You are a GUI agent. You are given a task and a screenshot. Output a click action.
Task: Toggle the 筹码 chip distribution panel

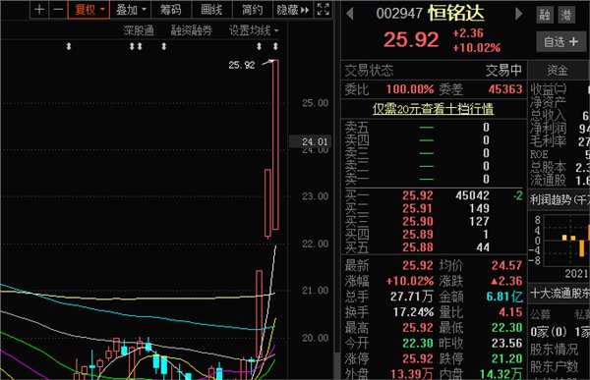171,10
